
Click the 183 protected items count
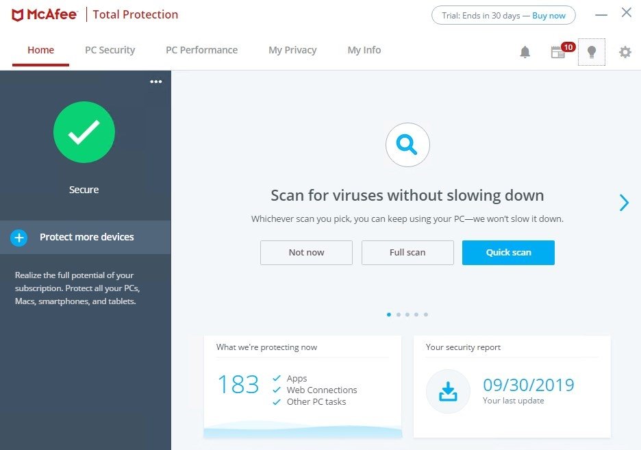238,385
